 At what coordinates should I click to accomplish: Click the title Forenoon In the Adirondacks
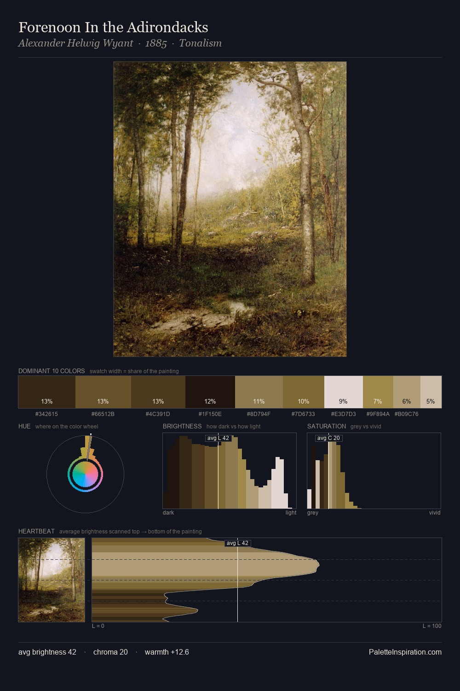click(113, 27)
